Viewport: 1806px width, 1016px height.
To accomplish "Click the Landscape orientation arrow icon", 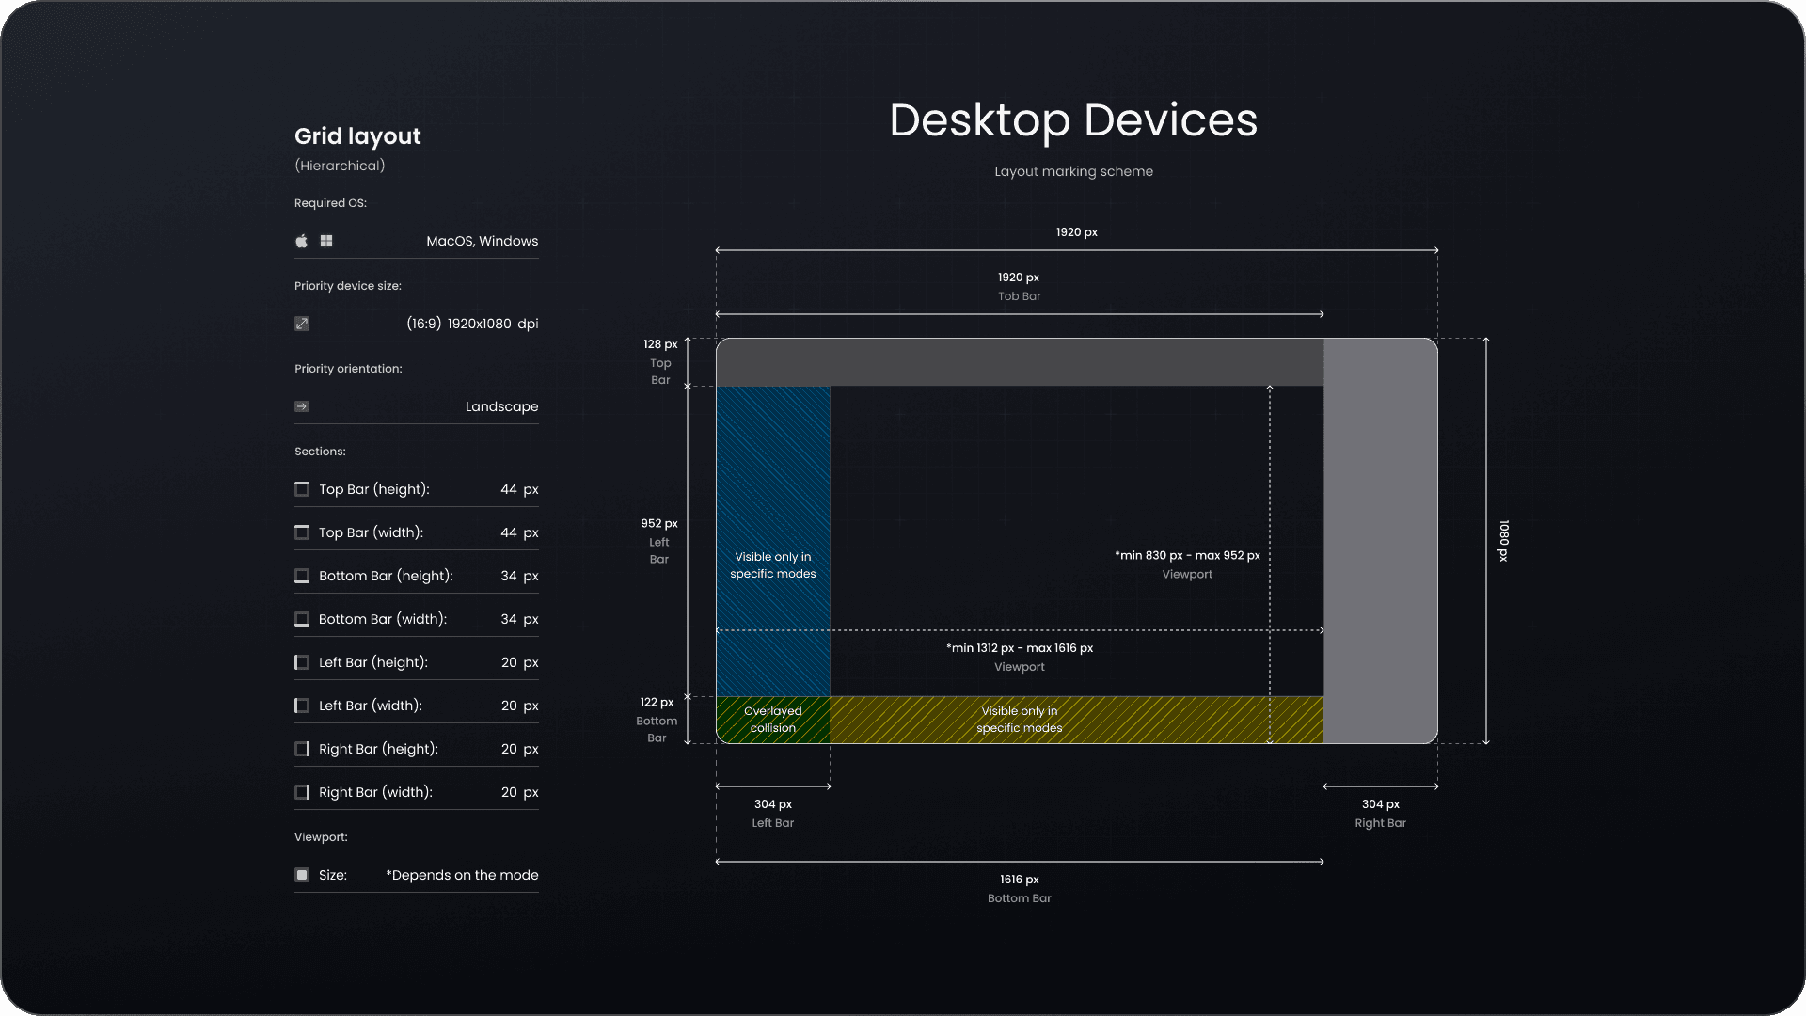I will (302, 406).
